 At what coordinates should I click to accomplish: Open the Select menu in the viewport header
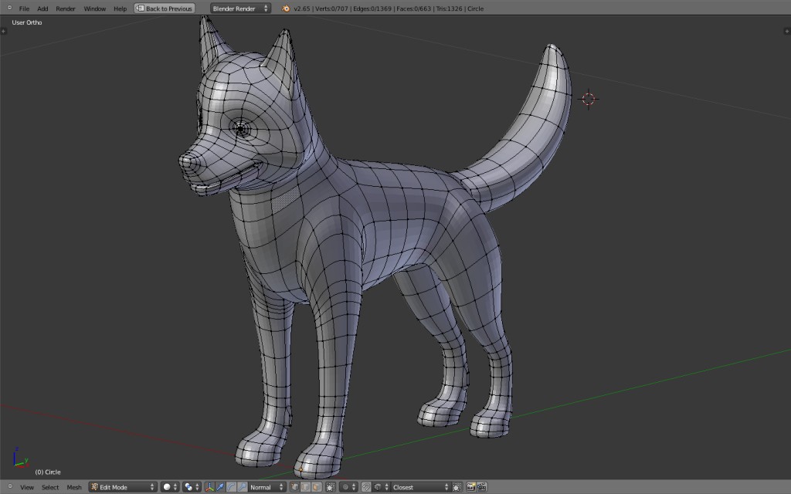pos(49,487)
